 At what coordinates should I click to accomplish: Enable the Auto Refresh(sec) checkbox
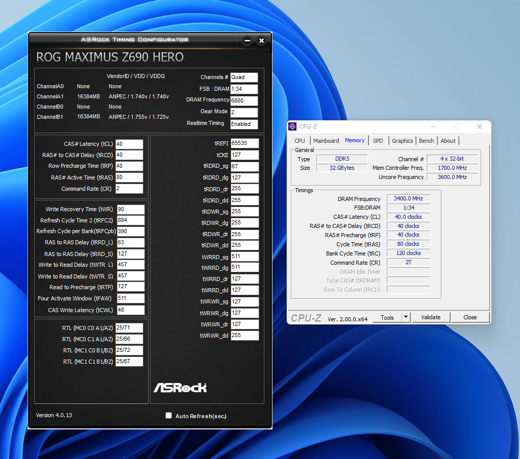click(x=169, y=416)
